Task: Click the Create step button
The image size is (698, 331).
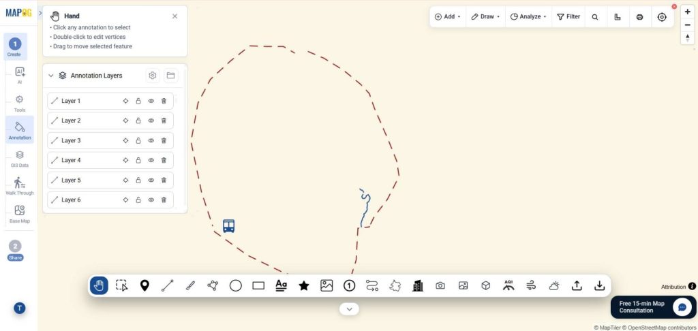Action: [14, 46]
